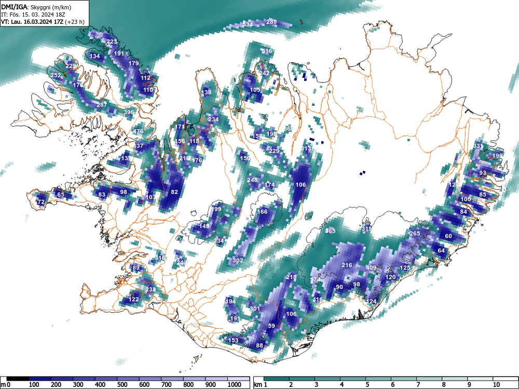Image resolution: width=519 pixels, height=389 pixels.
Task: Click the map value '396'
Action: (x=129, y=112)
